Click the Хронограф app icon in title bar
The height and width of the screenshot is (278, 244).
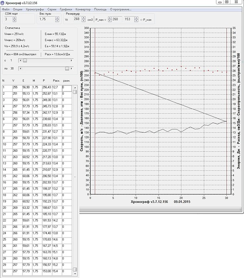[x=2, y=3]
